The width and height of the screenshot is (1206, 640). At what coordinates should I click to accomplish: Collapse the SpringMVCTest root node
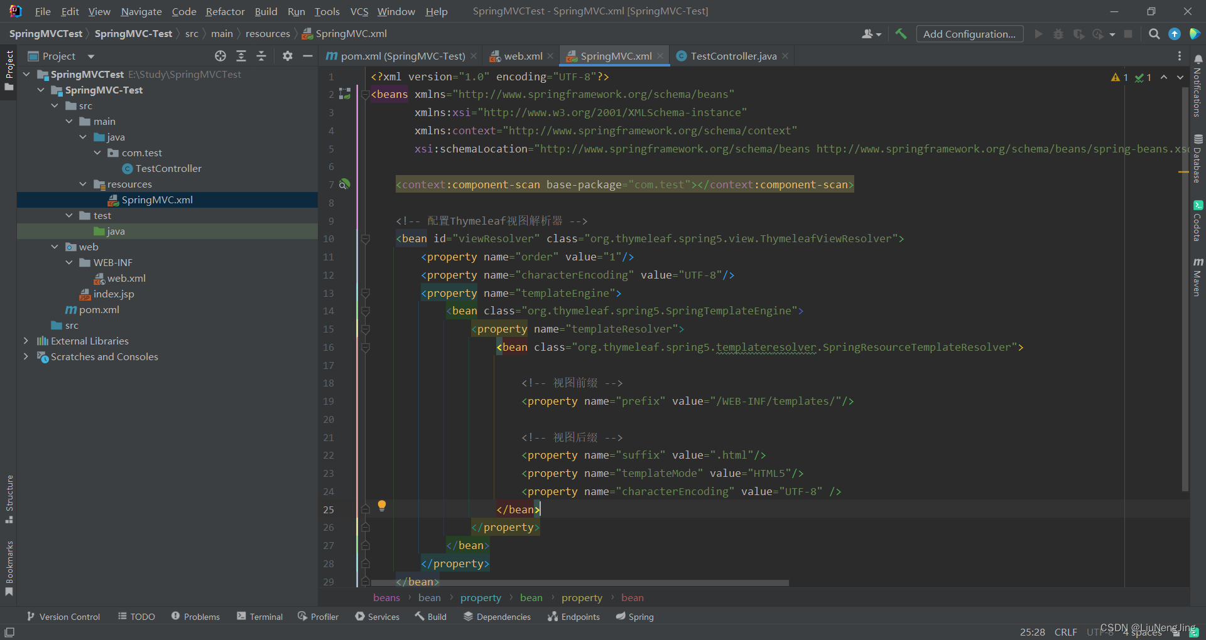[x=27, y=74]
